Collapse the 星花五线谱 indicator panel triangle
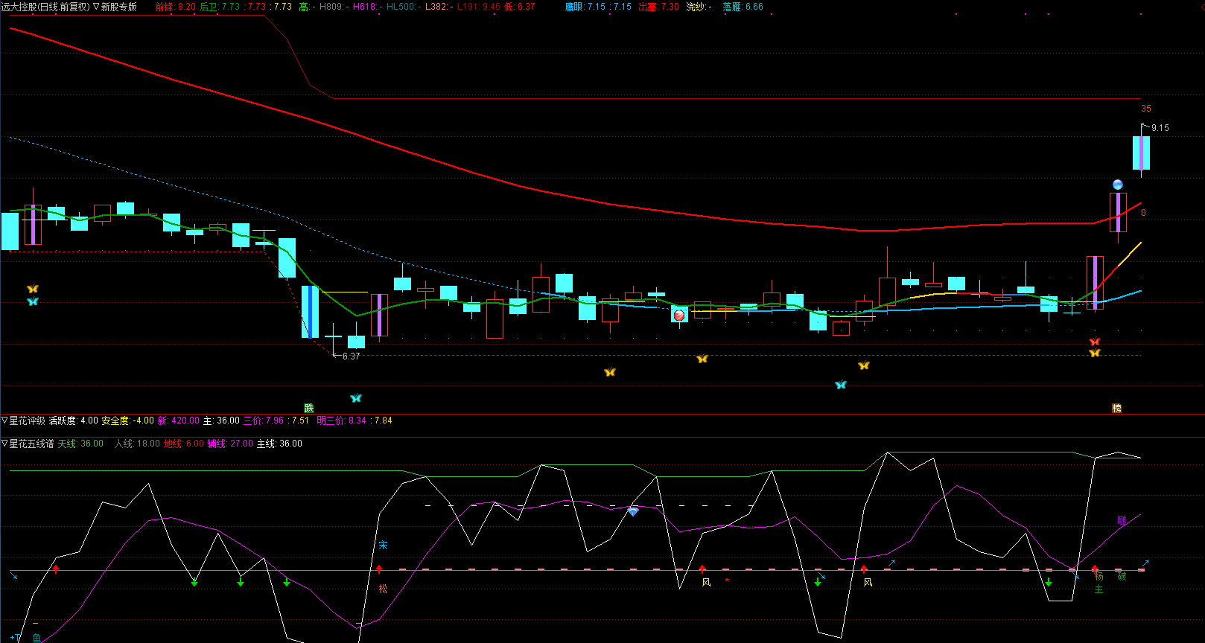The image size is (1205, 643). point(4,444)
